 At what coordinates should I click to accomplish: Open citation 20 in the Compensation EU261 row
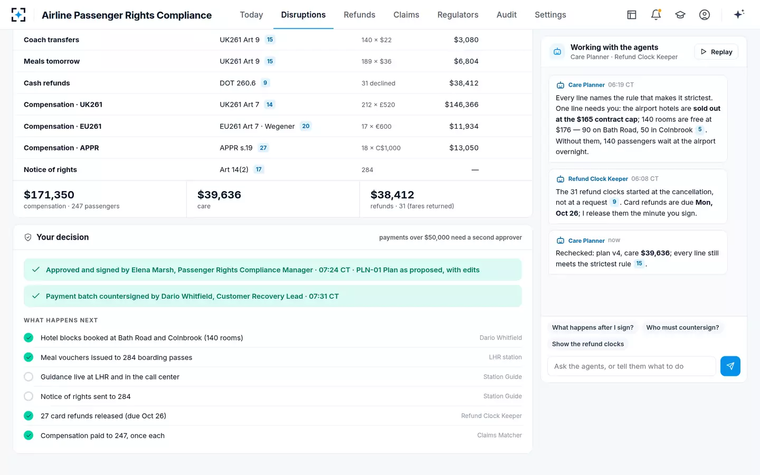click(306, 126)
